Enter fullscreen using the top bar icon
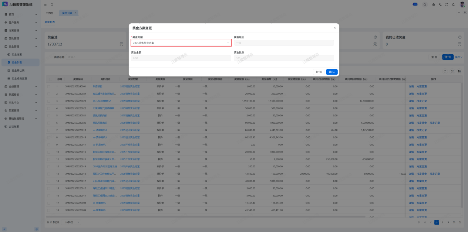Image resolution: width=468 pixels, height=232 pixels. coord(447,4)
